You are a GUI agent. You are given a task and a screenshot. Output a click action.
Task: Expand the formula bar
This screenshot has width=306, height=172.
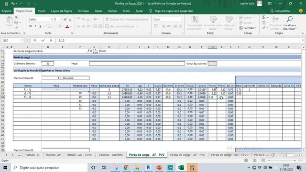pyautogui.click(x=303, y=40)
